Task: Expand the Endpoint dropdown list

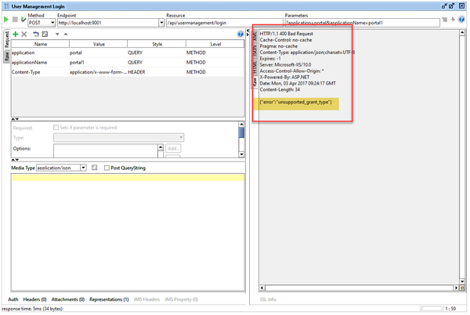Action: pos(159,23)
